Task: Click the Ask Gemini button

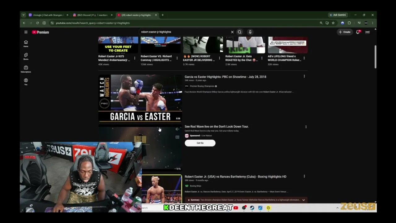Action: (x=338, y=15)
